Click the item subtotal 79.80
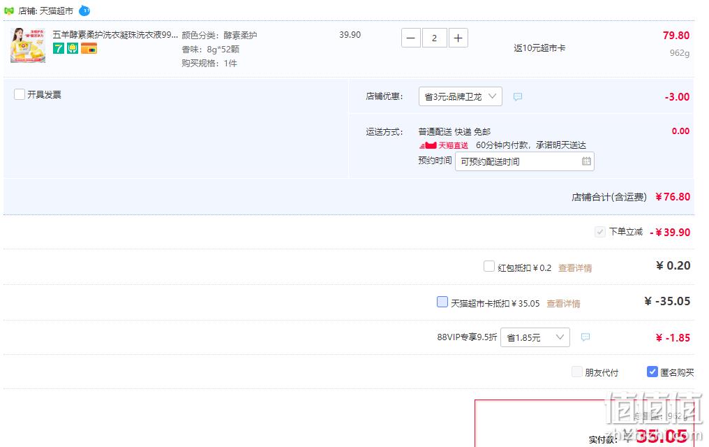The width and height of the screenshot is (709, 447). pos(676,36)
